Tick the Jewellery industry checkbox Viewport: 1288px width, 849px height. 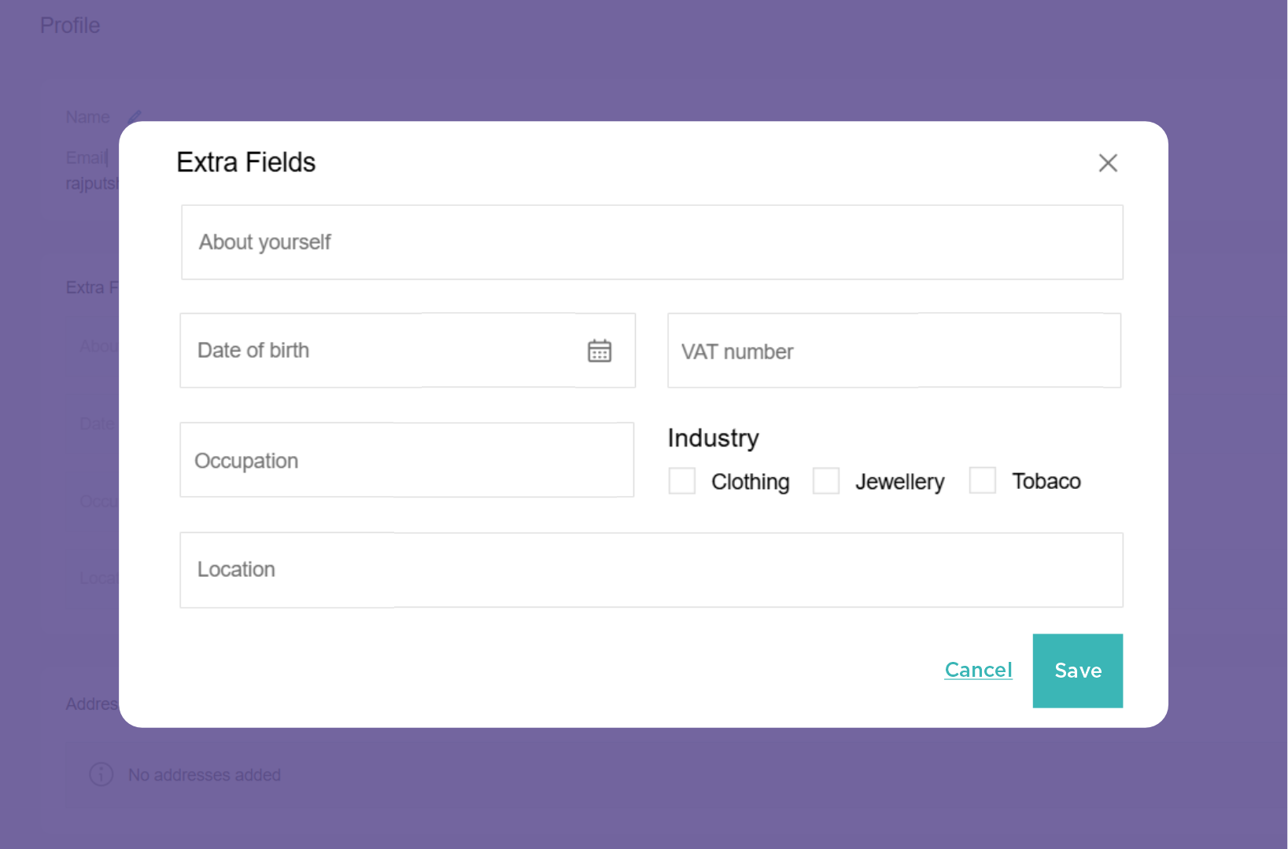point(826,480)
